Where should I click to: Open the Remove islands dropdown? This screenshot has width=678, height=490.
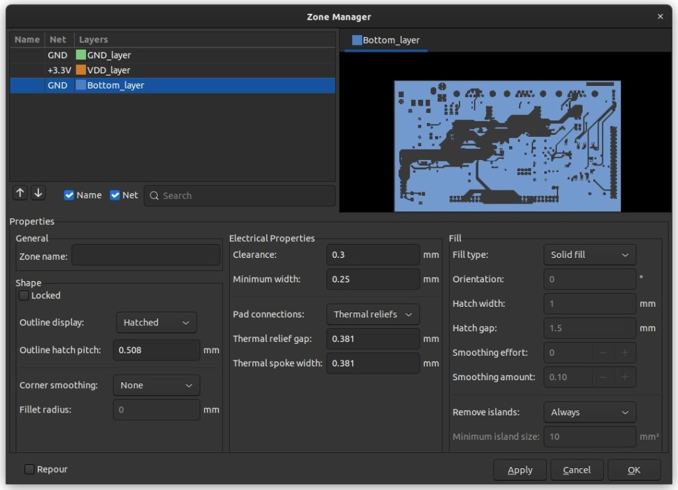click(589, 412)
